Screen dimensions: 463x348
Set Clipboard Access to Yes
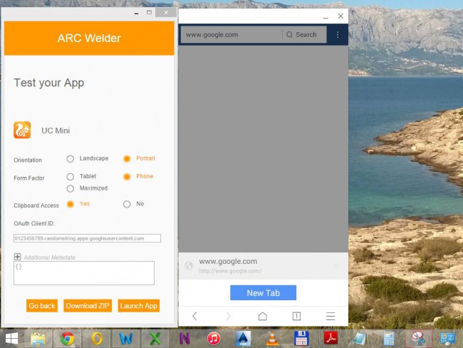click(x=71, y=204)
